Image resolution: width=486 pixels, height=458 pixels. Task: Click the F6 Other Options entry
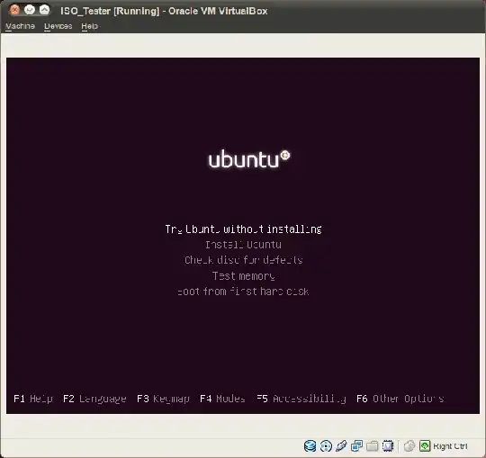pos(400,399)
